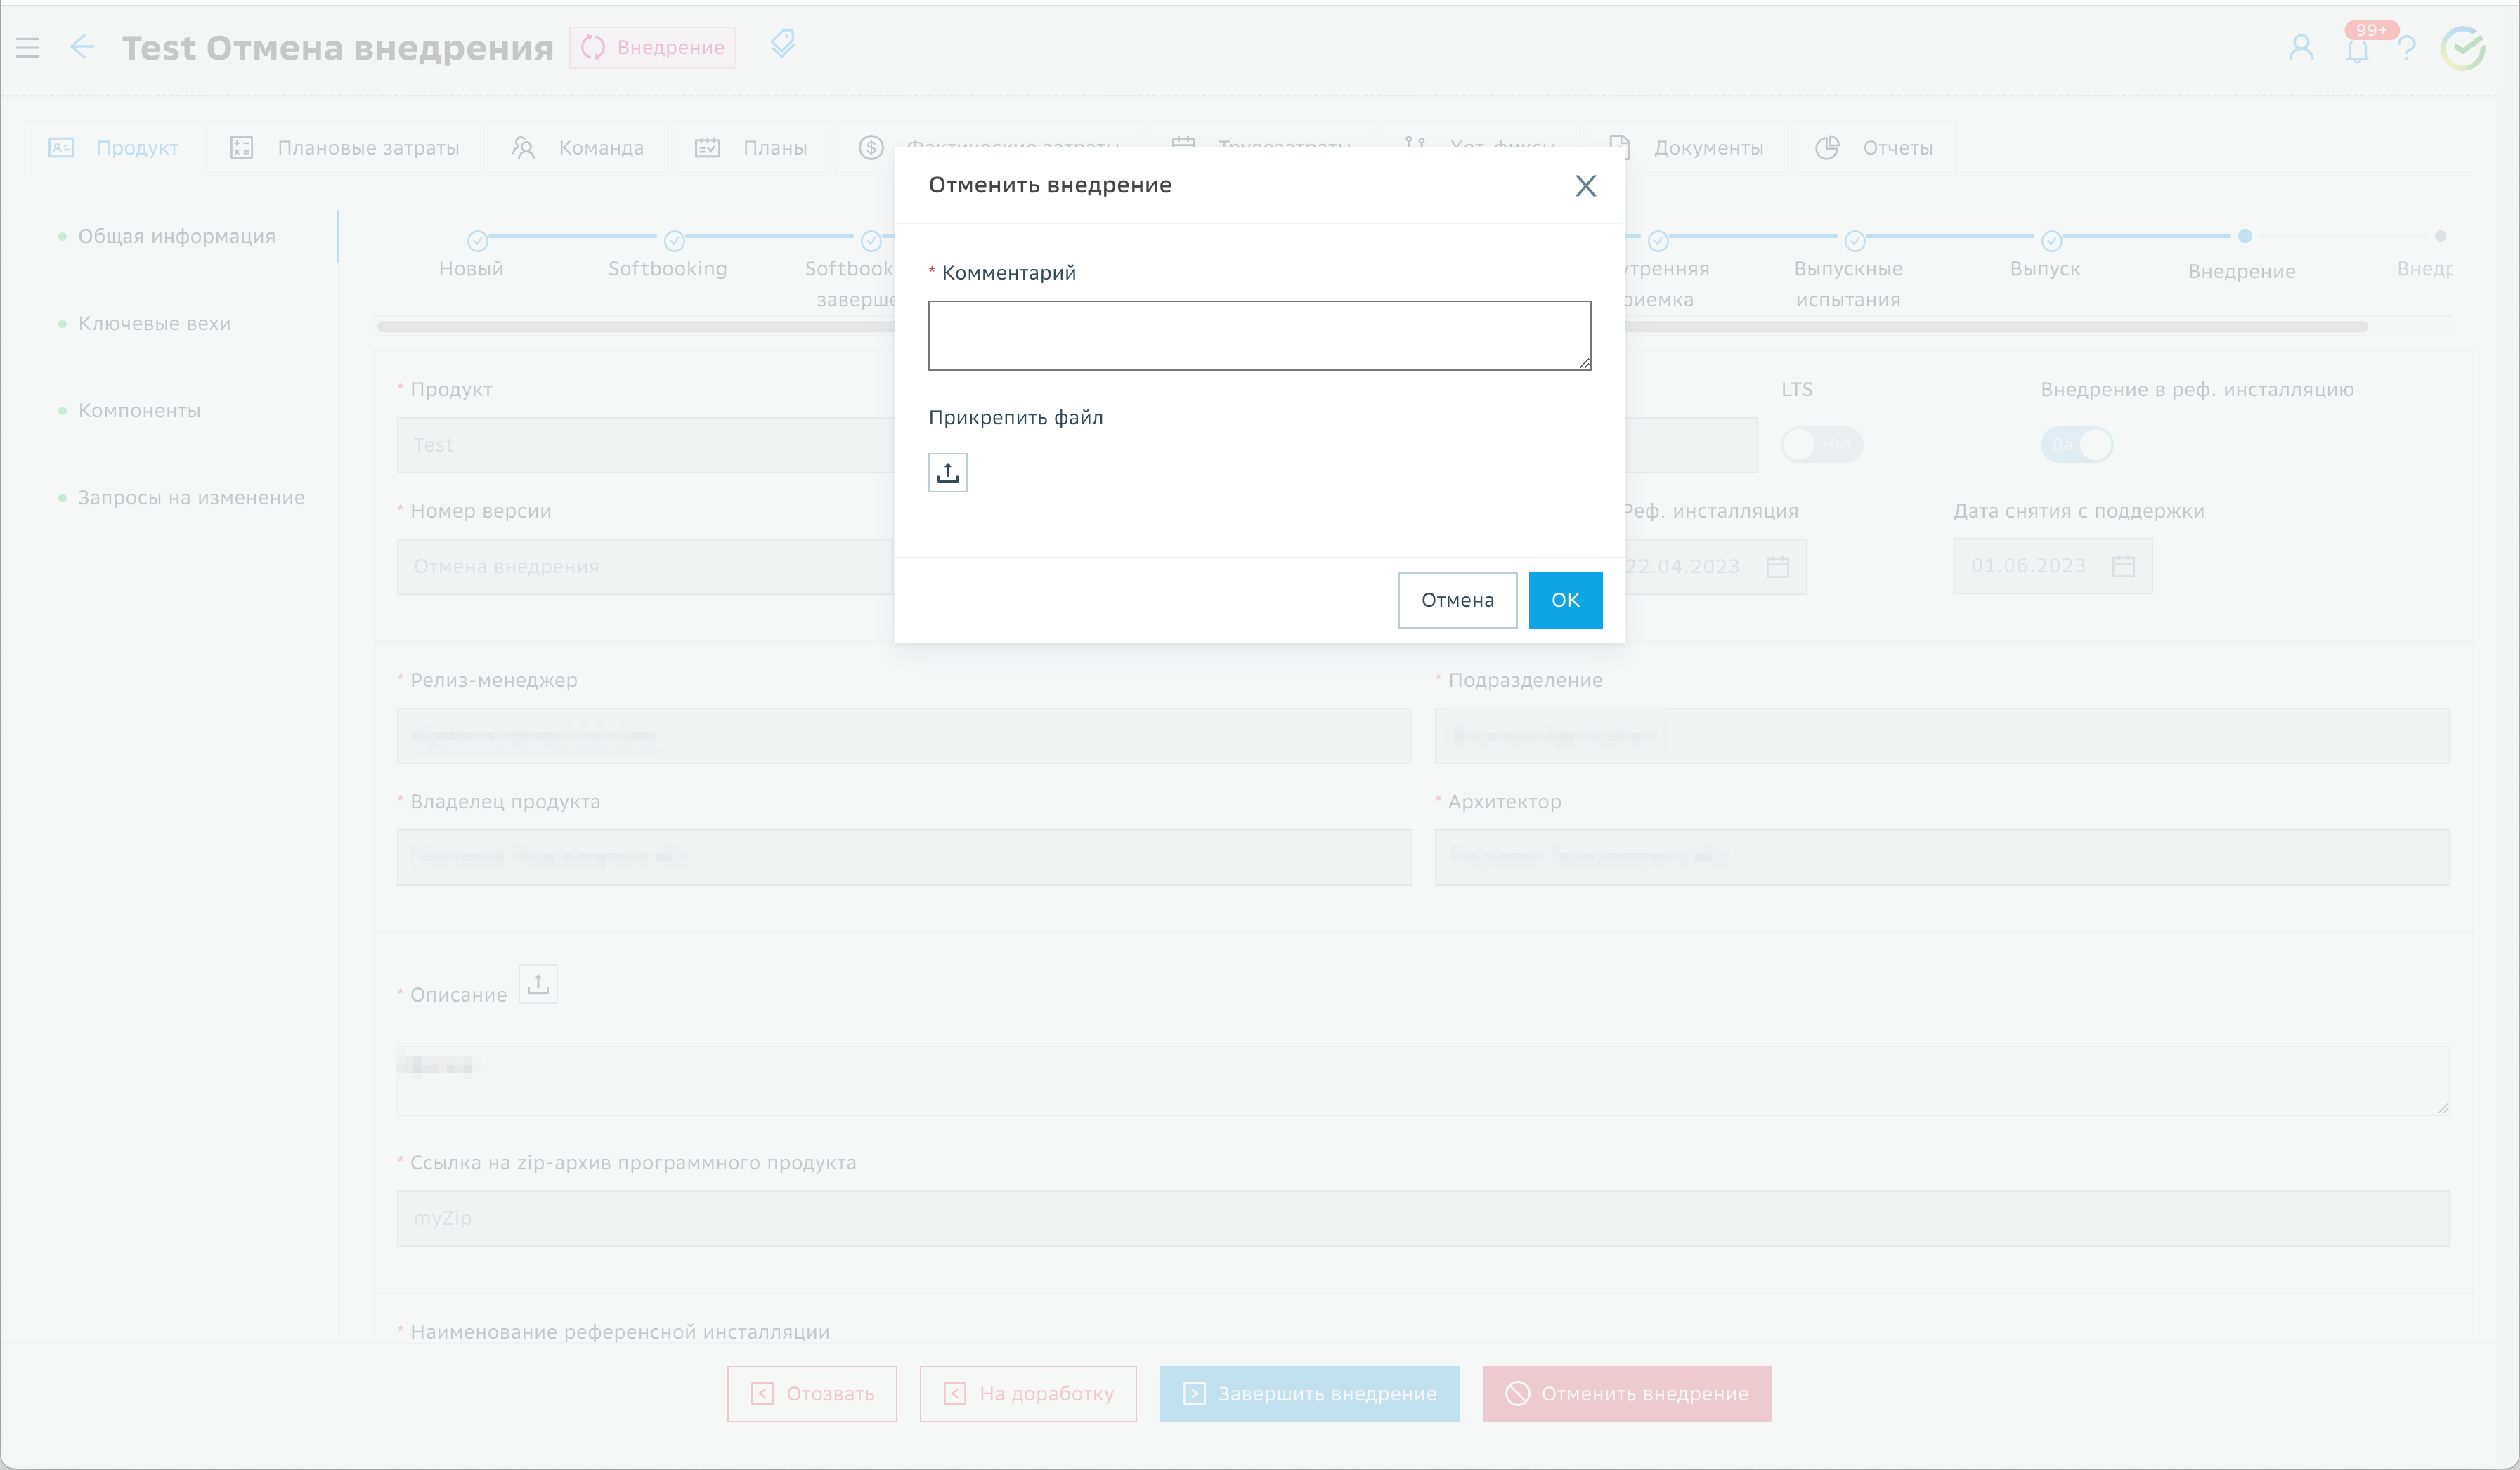Open the hamburger menu icon
The height and width of the screenshot is (1470, 2520).
coord(28,47)
